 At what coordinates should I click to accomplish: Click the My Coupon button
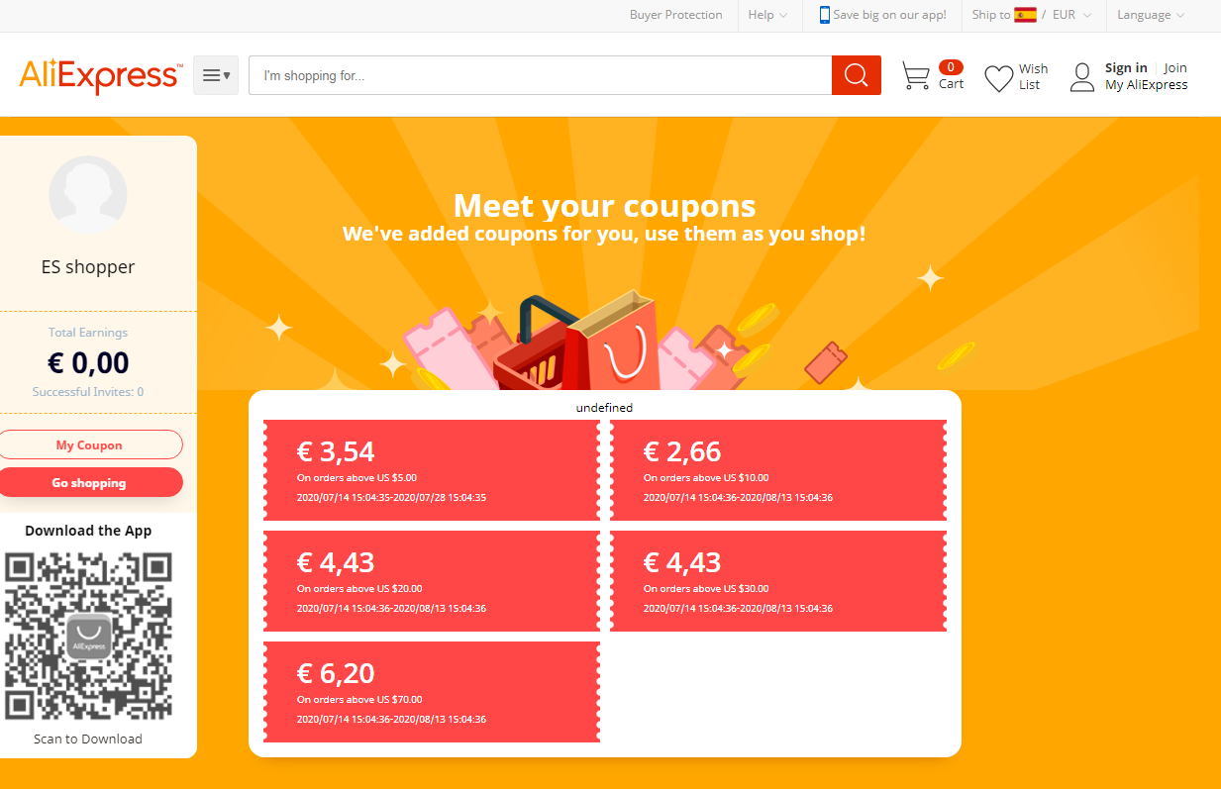(89, 444)
